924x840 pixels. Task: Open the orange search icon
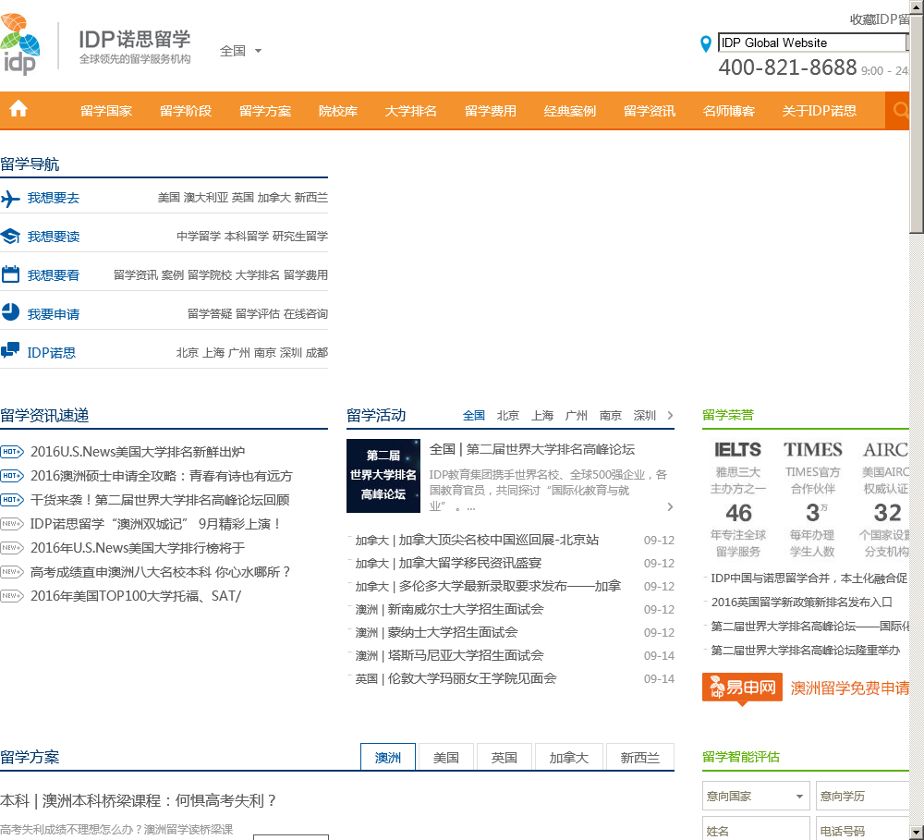[x=898, y=110]
